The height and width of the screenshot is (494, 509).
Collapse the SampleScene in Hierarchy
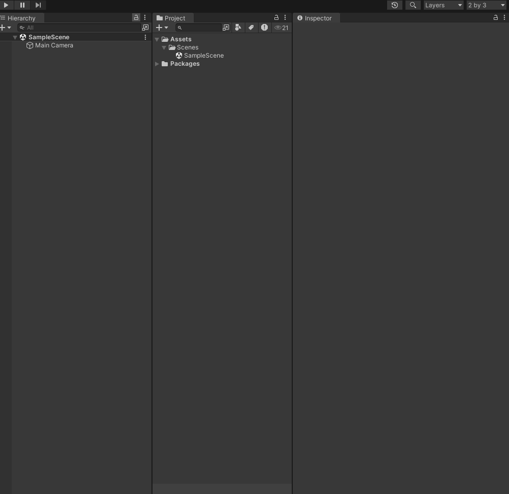point(15,37)
